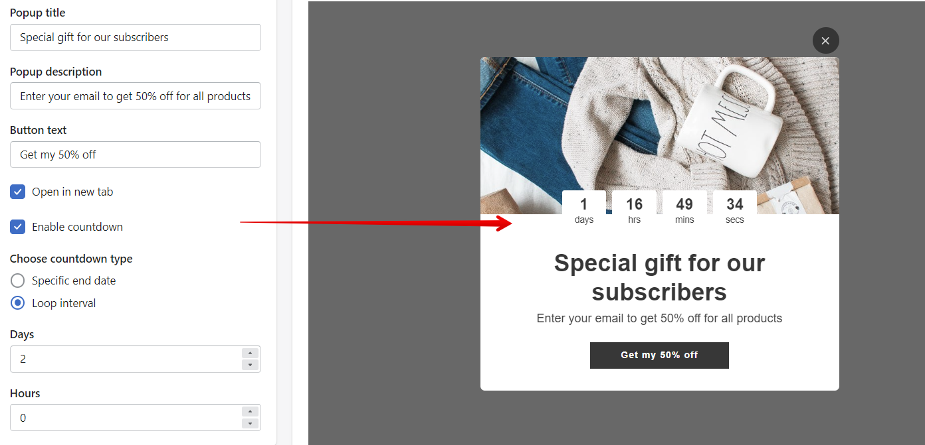925x445 pixels.
Task: Decrease Days value with down arrow
Action: point(250,365)
